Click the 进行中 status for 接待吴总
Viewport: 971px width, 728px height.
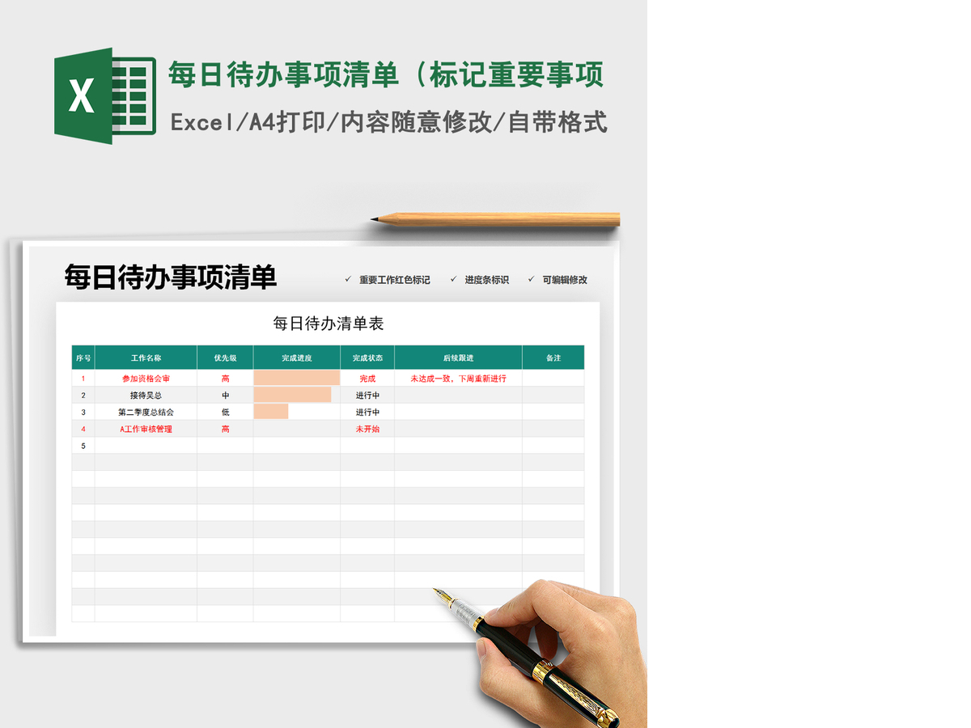pos(367,396)
